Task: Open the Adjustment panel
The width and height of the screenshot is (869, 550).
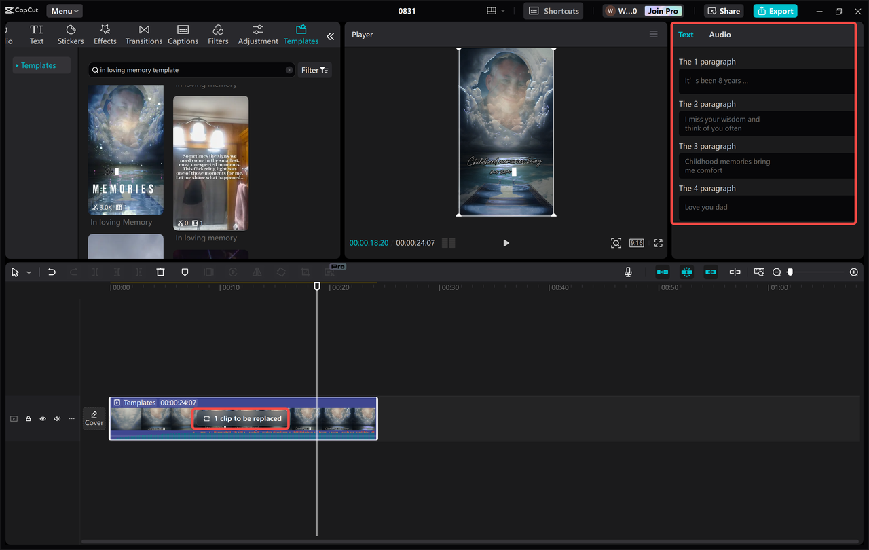Action: click(x=258, y=34)
